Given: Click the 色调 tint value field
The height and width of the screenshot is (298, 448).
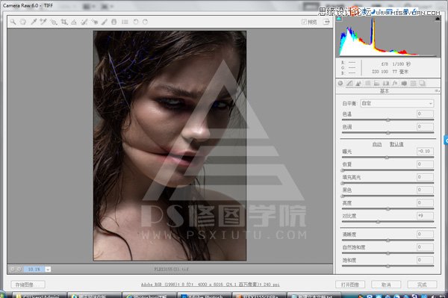Looking at the screenshot, I should pos(425,126).
